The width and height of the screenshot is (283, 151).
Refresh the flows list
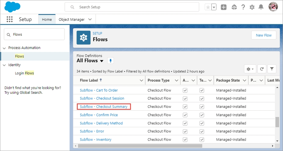click(x=261, y=69)
